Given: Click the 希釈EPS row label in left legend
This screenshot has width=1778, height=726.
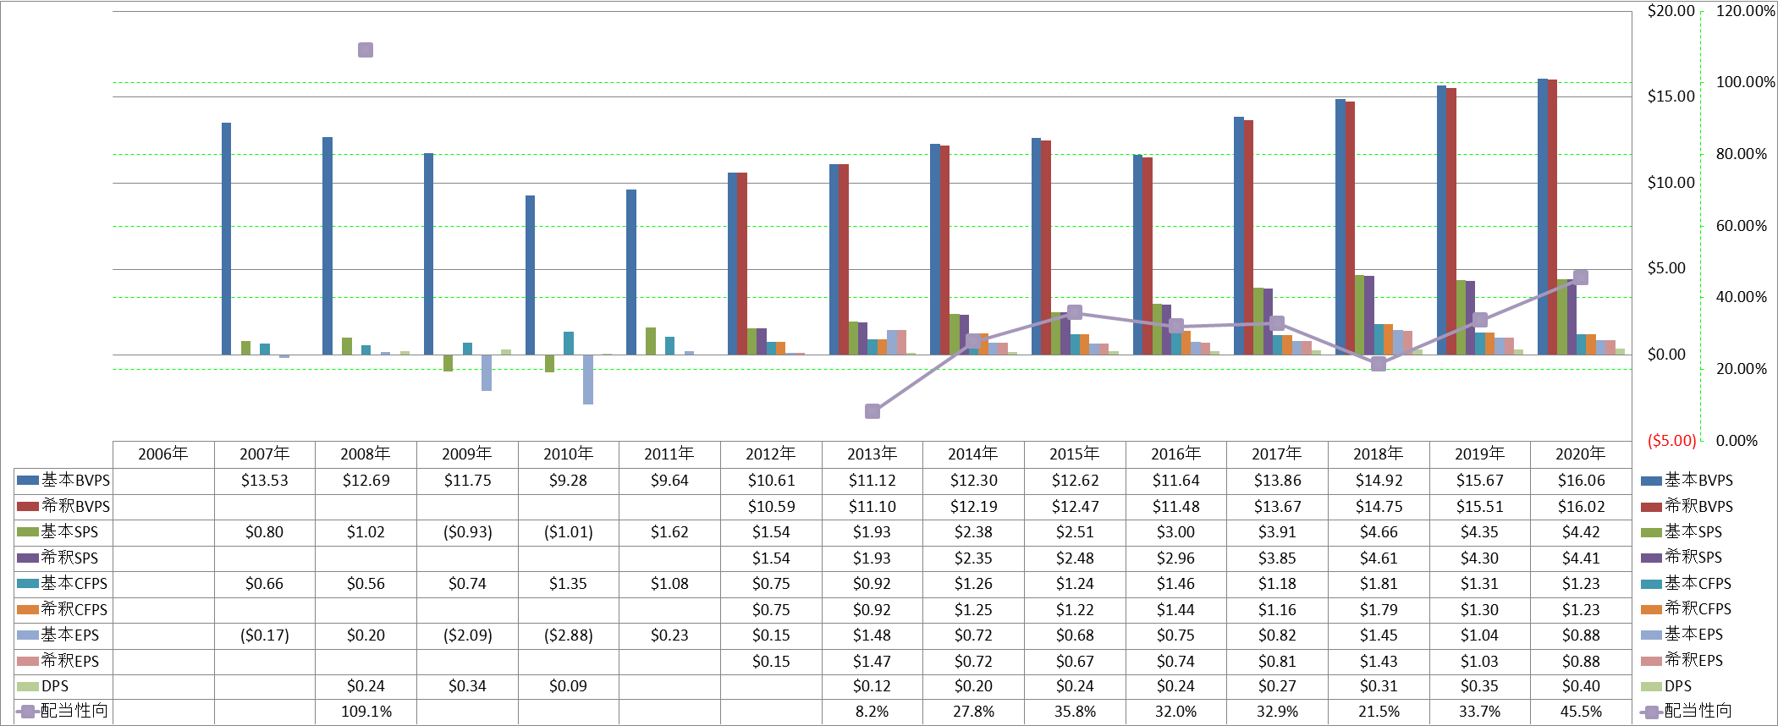Looking at the screenshot, I should (x=70, y=661).
